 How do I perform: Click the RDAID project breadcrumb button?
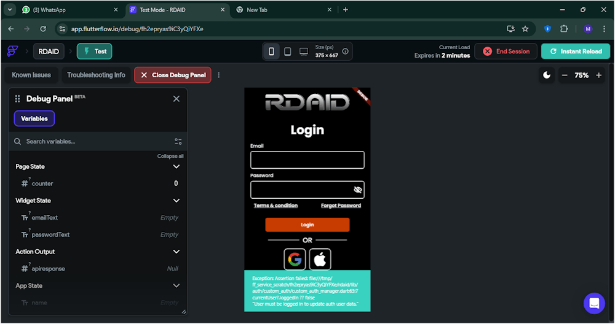49,52
